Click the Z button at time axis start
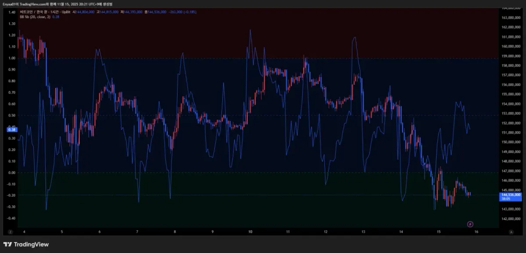 [10, 231]
